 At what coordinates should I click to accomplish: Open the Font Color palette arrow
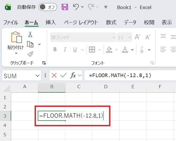pyautogui.click(x=132, y=50)
